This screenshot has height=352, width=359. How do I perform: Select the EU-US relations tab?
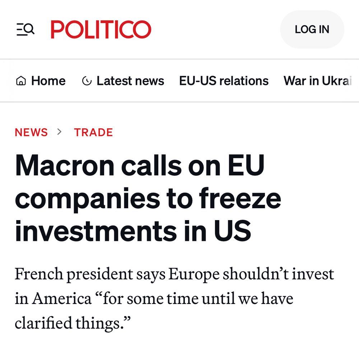tap(224, 81)
